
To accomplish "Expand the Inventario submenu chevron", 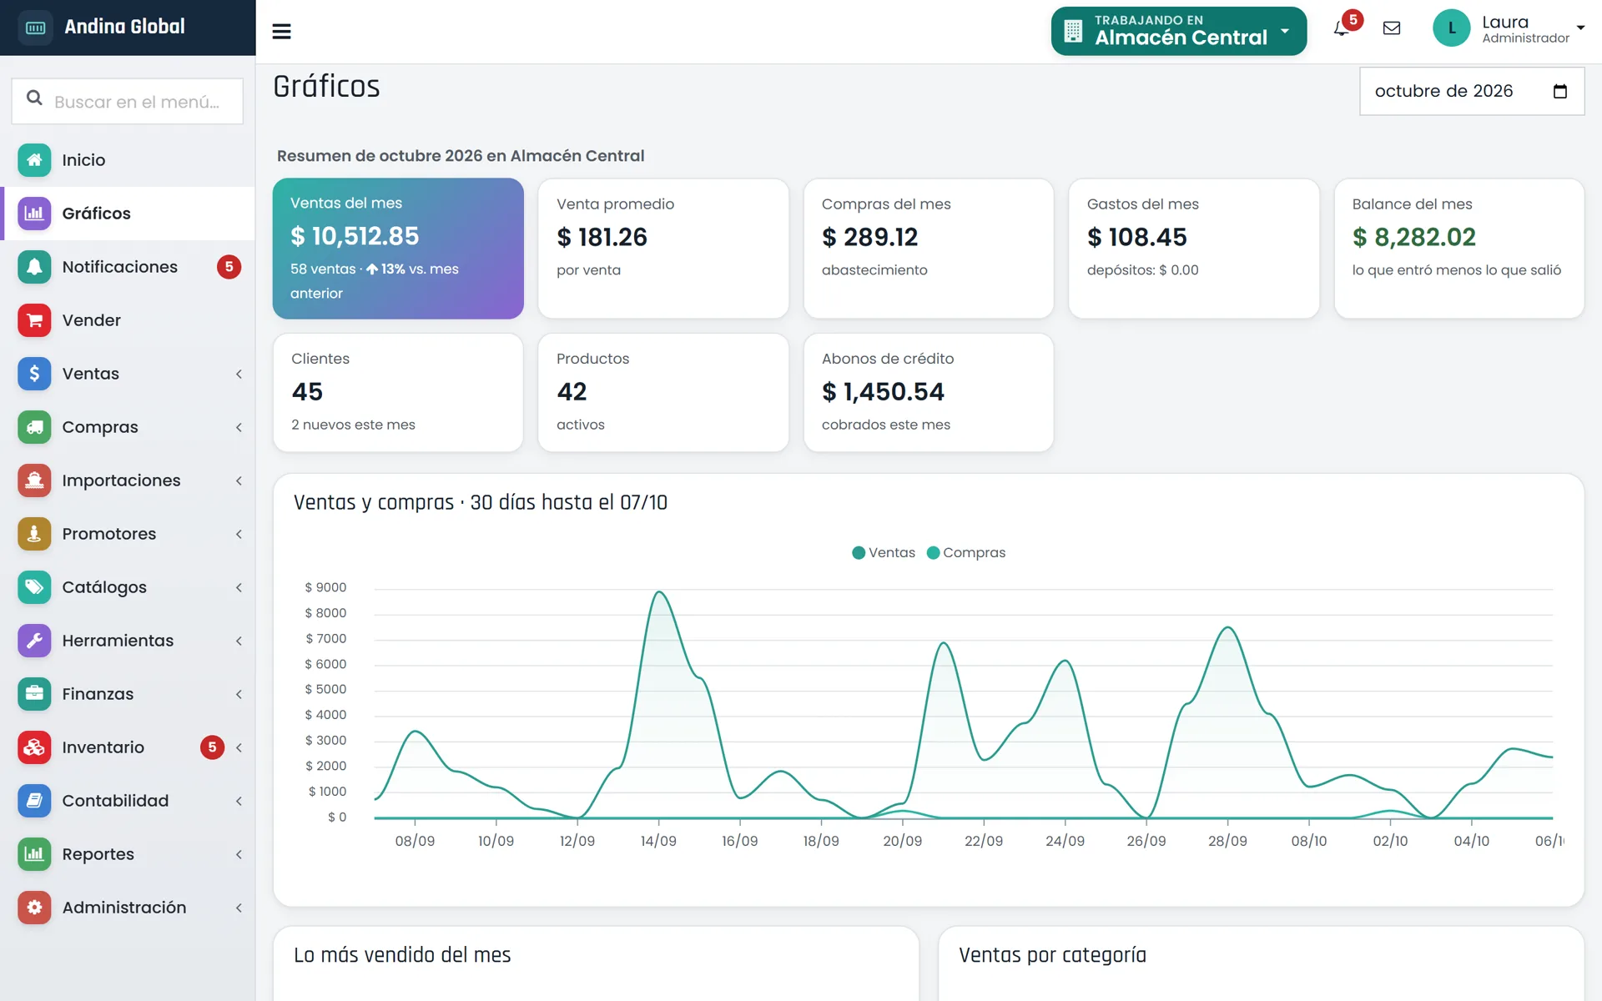I will [x=239, y=748].
